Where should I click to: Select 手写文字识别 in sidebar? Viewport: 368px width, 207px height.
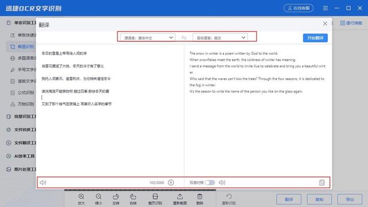23,70
